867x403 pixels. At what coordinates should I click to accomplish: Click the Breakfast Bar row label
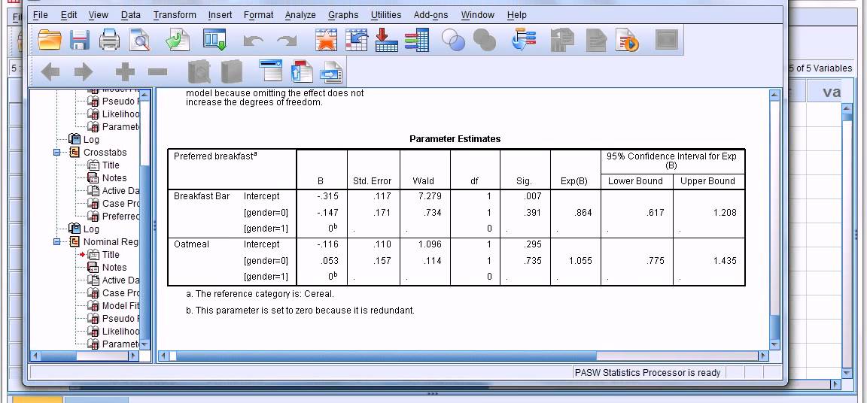(x=202, y=196)
